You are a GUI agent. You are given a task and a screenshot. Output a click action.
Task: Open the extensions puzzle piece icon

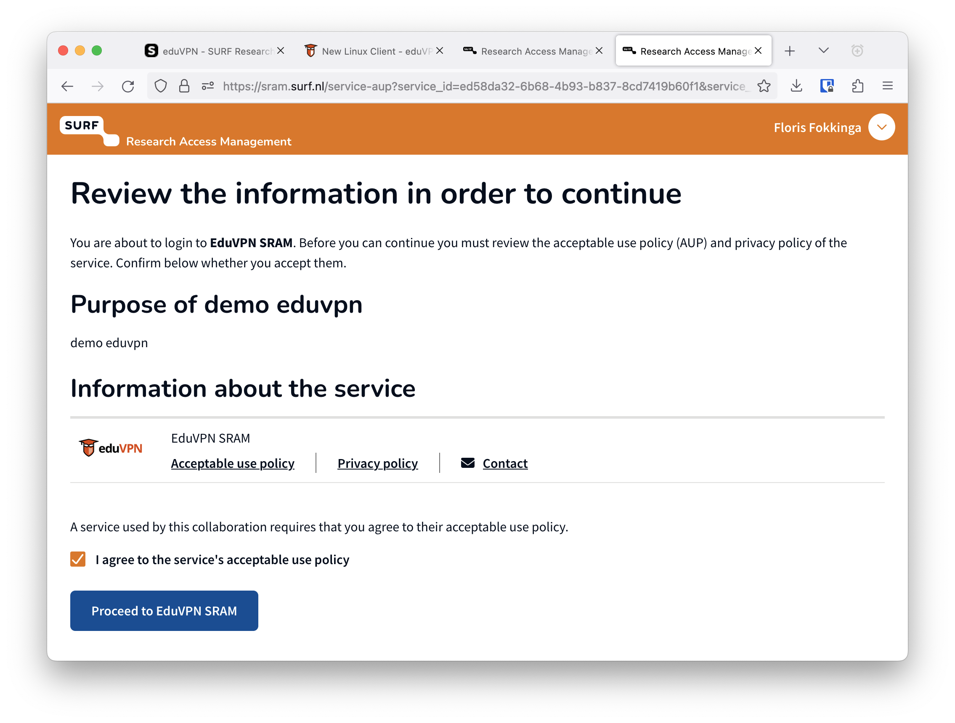857,86
